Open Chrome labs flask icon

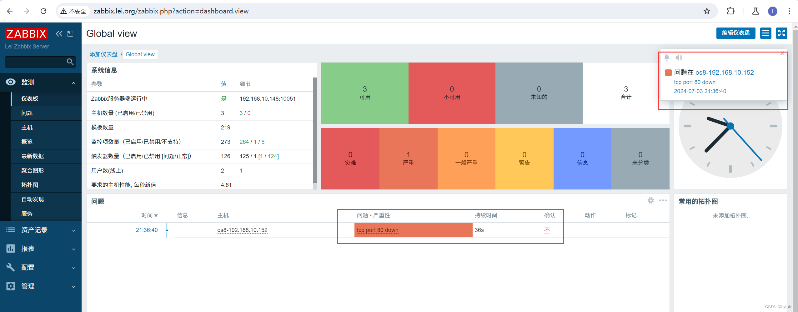(x=755, y=11)
